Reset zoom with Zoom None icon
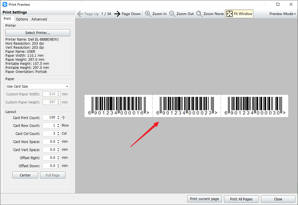298x205 pixels. 199,14
